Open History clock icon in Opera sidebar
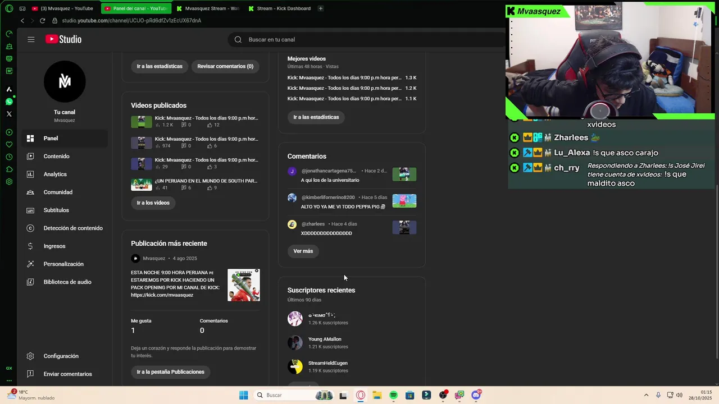Viewport: 719px width, 404px height. [x=9, y=157]
